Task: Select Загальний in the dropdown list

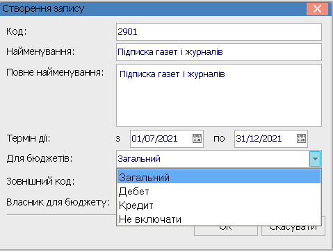Action: tap(219, 177)
